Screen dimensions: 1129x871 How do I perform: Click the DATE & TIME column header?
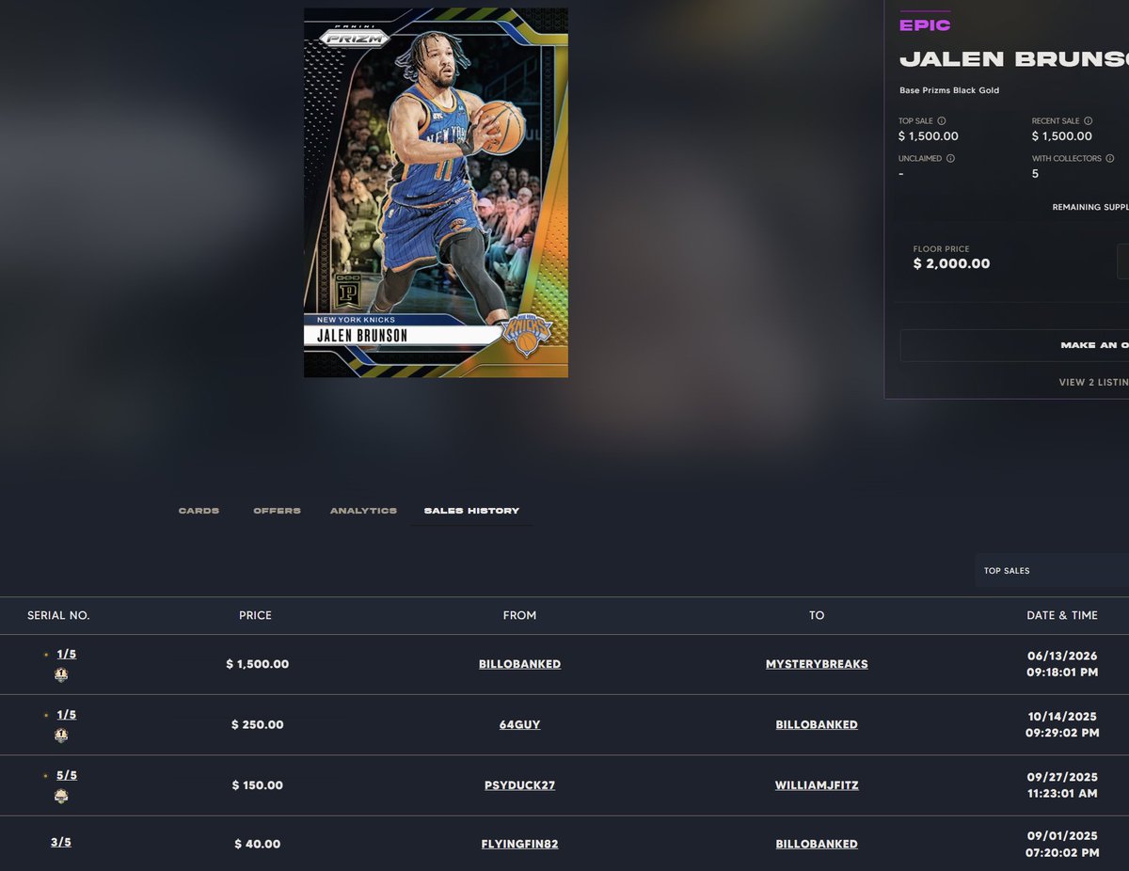tap(1061, 615)
